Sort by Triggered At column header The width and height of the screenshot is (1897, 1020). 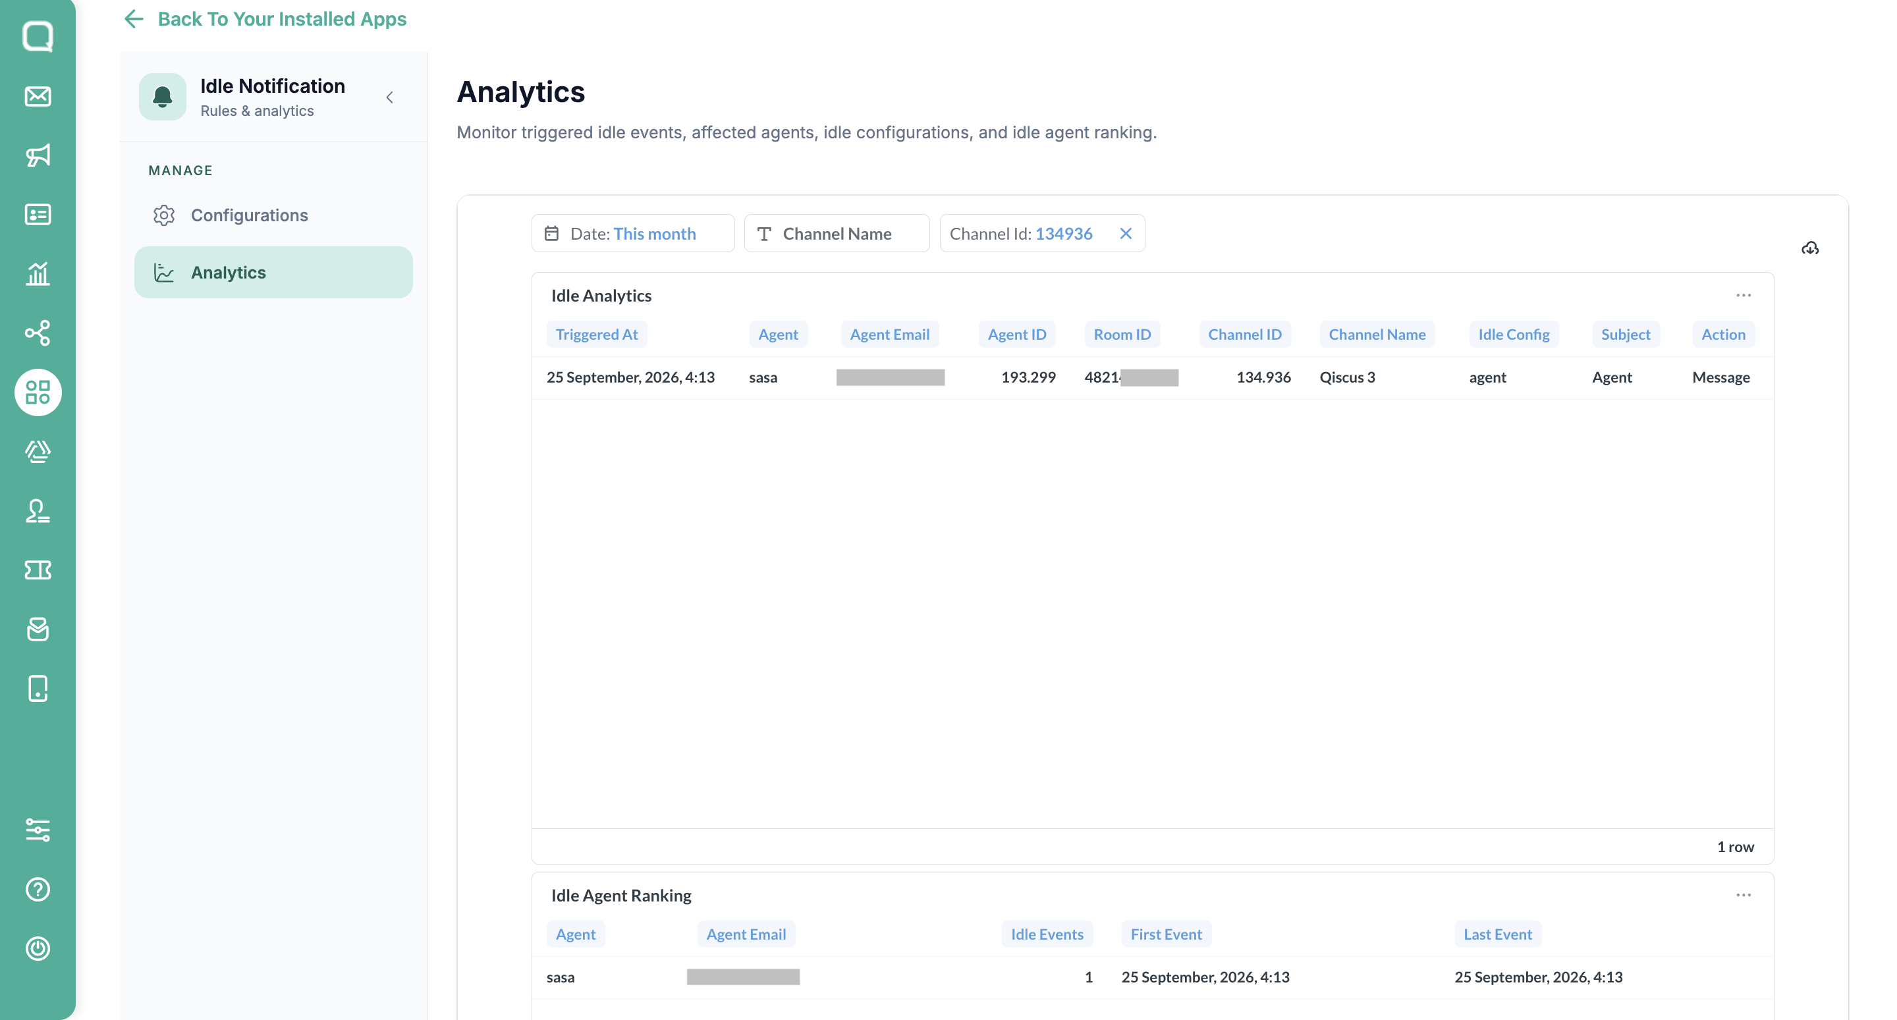597,335
